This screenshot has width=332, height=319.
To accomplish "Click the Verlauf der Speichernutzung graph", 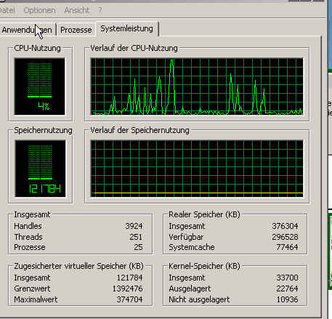I will tap(197, 169).
